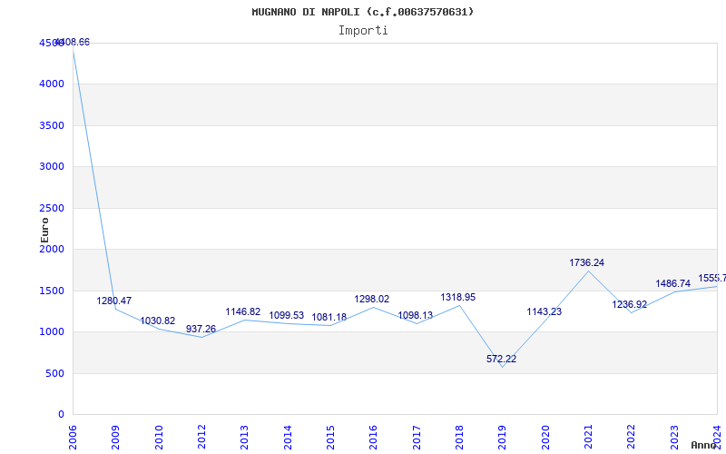The width and height of the screenshot is (726, 454).
Task: Click the 2020 x-axis tick label
Action: point(545,438)
